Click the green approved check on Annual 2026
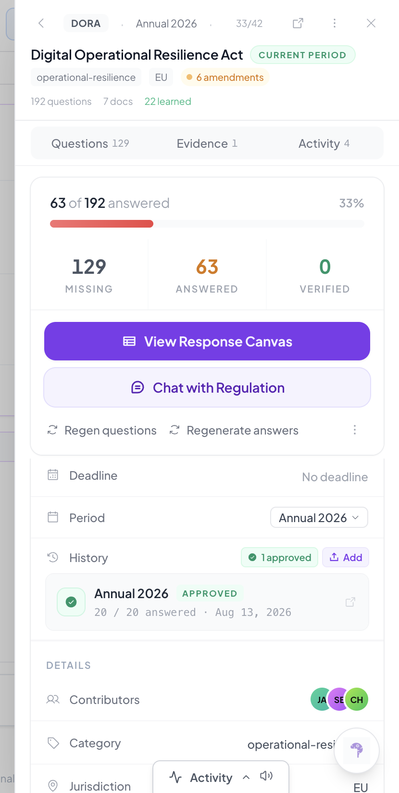The width and height of the screenshot is (399, 793). click(71, 602)
